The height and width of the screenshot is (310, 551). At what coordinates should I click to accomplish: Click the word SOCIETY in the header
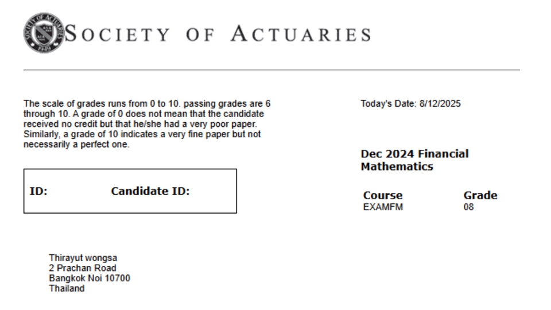coord(118,34)
